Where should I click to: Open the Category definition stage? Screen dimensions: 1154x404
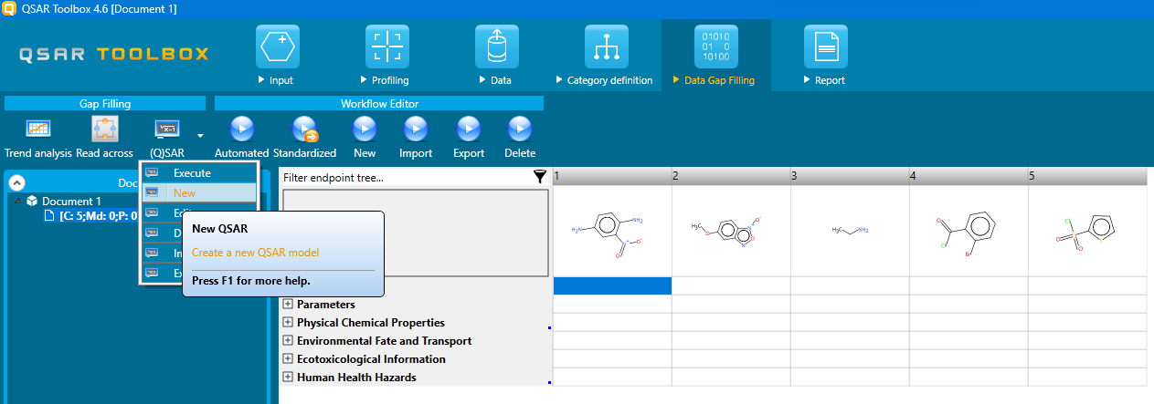click(x=607, y=47)
